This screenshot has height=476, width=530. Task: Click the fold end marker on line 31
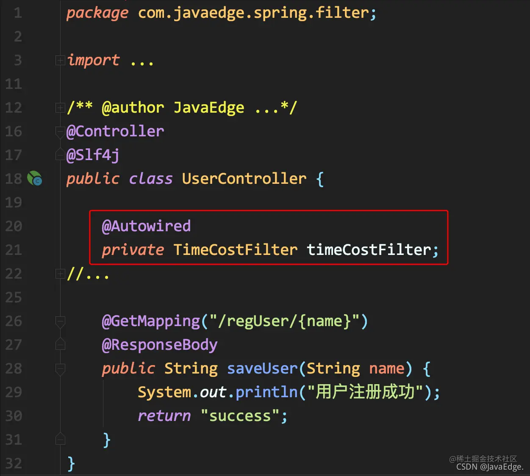[x=60, y=439]
